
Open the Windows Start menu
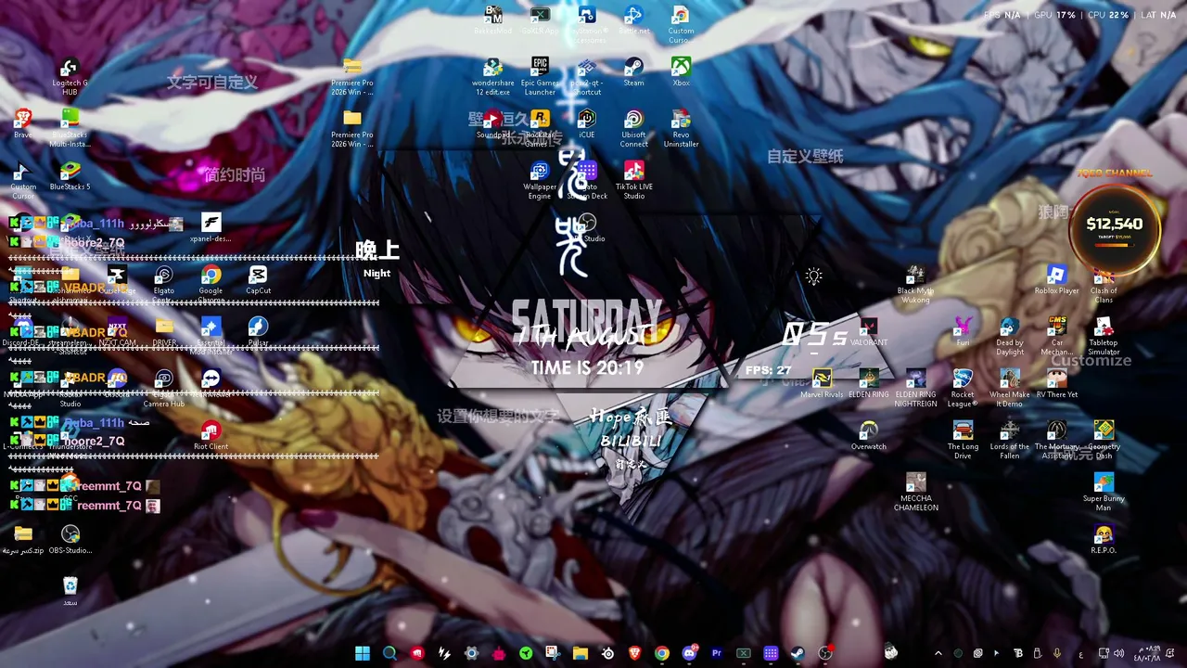coord(363,653)
